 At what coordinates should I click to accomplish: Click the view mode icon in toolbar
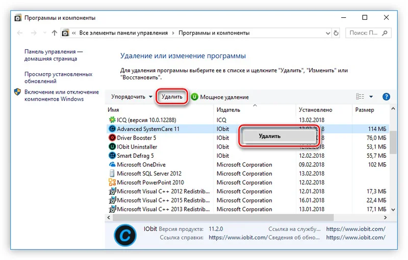360,97
